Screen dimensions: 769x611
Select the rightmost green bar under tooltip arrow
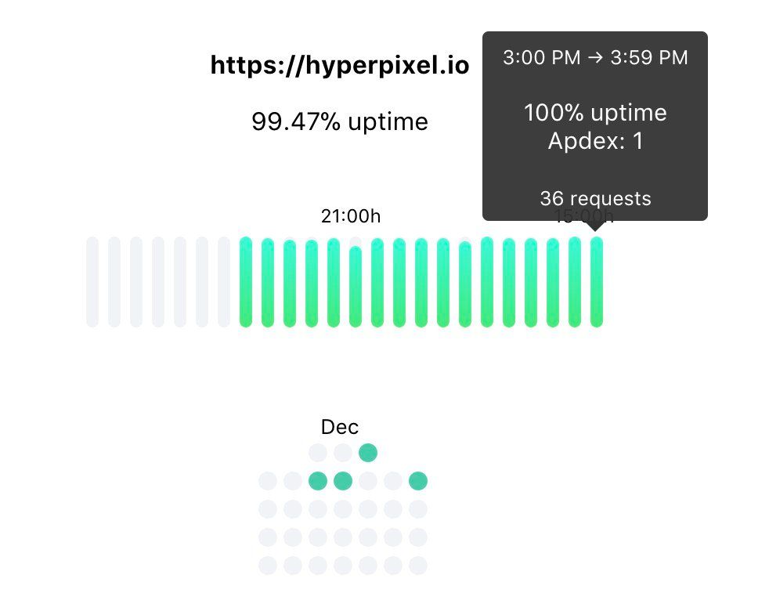597,282
